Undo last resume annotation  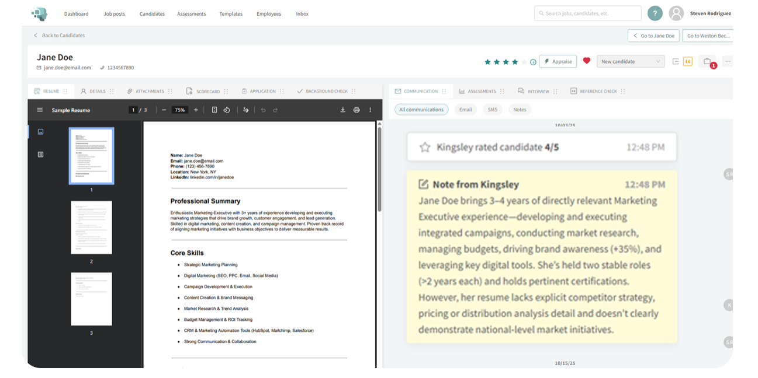[x=263, y=110]
